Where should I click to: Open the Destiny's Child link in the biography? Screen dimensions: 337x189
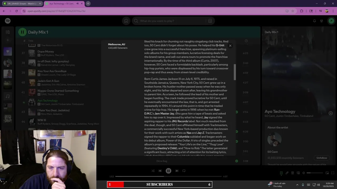click(167, 148)
